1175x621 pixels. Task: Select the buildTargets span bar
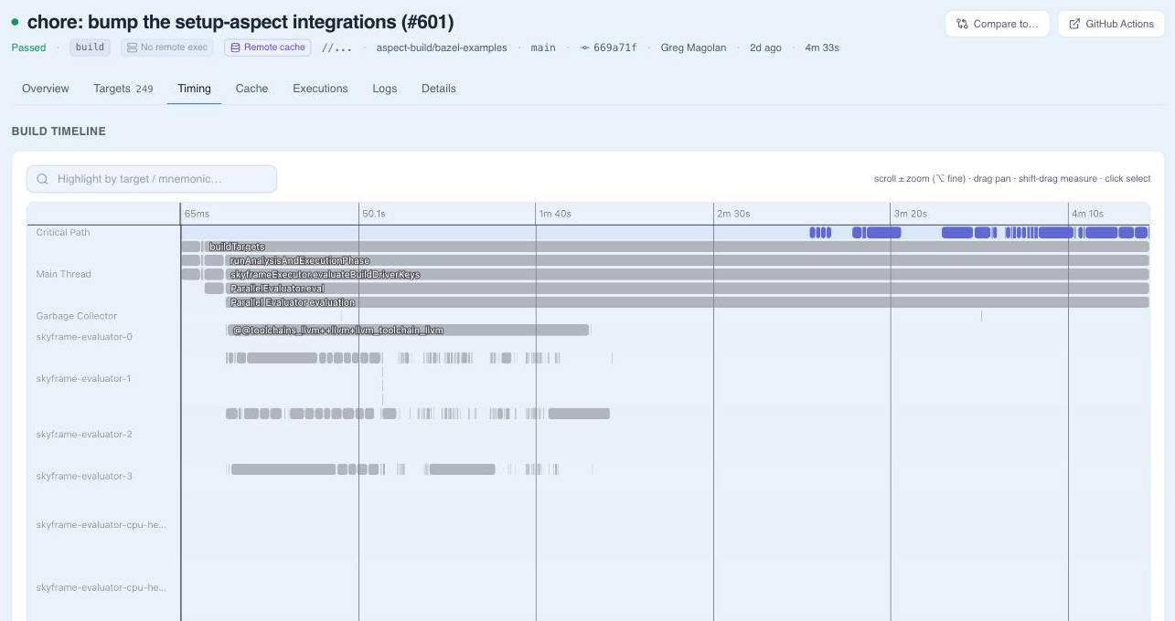677,247
